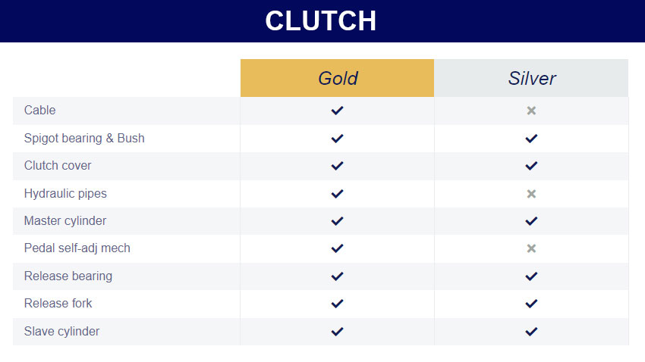
Task: Click Silver checkmark for Spigot bearing & Bush
Action: pos(531,139)
